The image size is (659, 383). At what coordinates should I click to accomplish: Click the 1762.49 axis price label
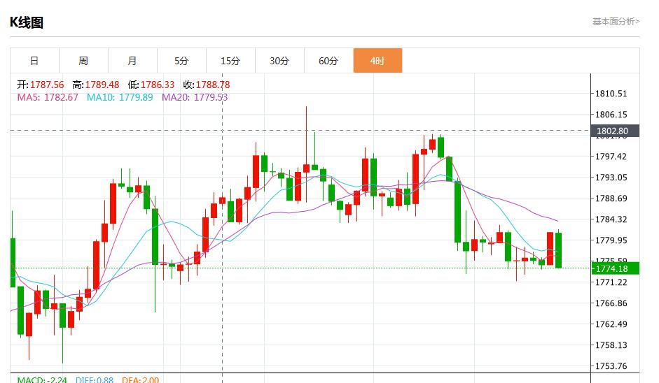(611, 324)
